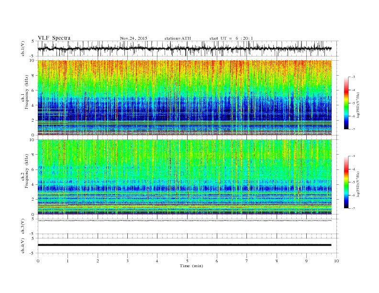This screenshot has width=379, height=293.
Task: Click the "6" tick on the time axis
Action: pos(217,261)
